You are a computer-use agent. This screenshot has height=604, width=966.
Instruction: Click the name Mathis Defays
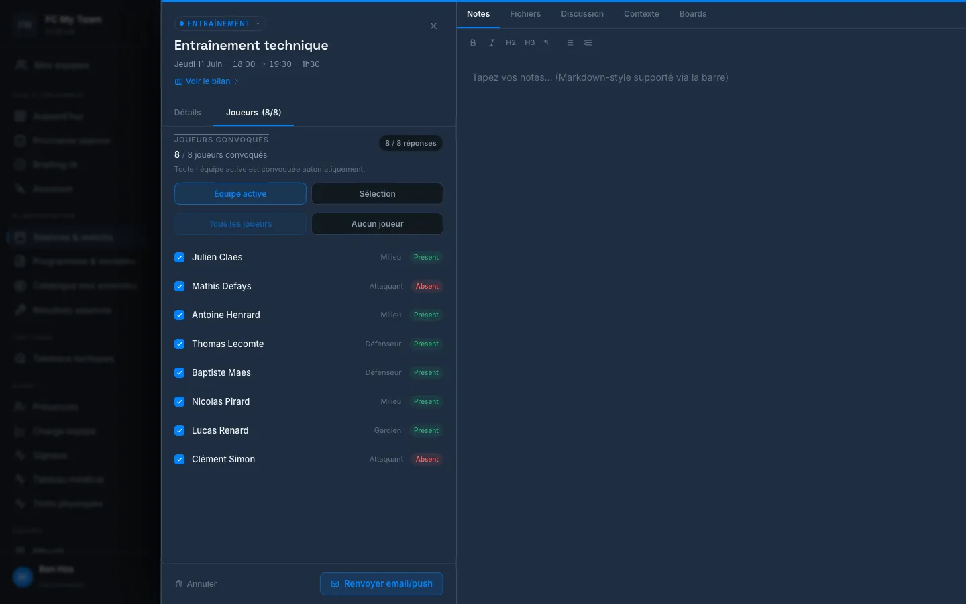point(221,287)
